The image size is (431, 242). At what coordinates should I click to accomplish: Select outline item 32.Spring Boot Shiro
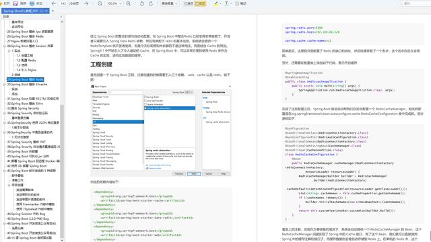tap(25, 104)
